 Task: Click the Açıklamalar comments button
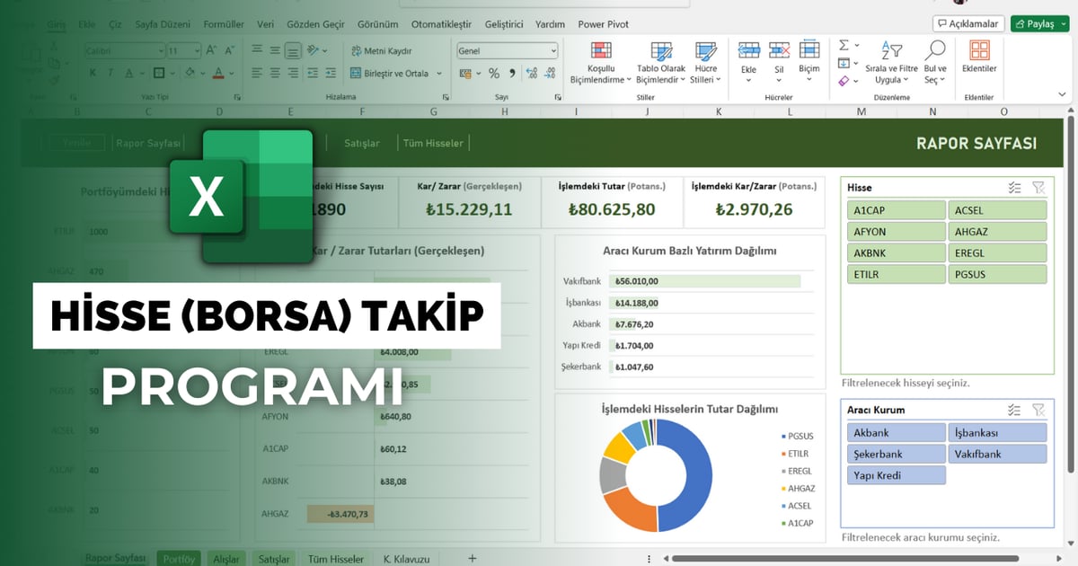(x=968, y=23)
